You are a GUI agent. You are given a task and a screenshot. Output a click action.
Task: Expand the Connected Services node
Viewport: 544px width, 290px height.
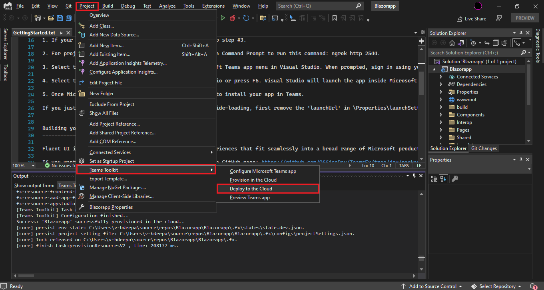441,77
